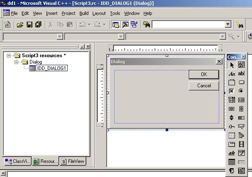Click the Find in Files binoculars icon
The width and height of the screenshot is (252, 177).
click(146, 25)
